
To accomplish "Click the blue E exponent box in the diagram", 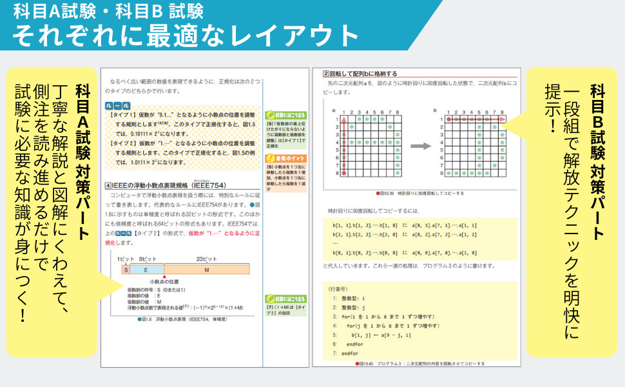I will tap(147, 270).
